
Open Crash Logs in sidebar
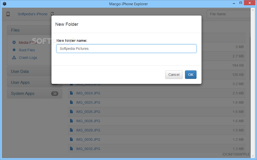[28, 58]
